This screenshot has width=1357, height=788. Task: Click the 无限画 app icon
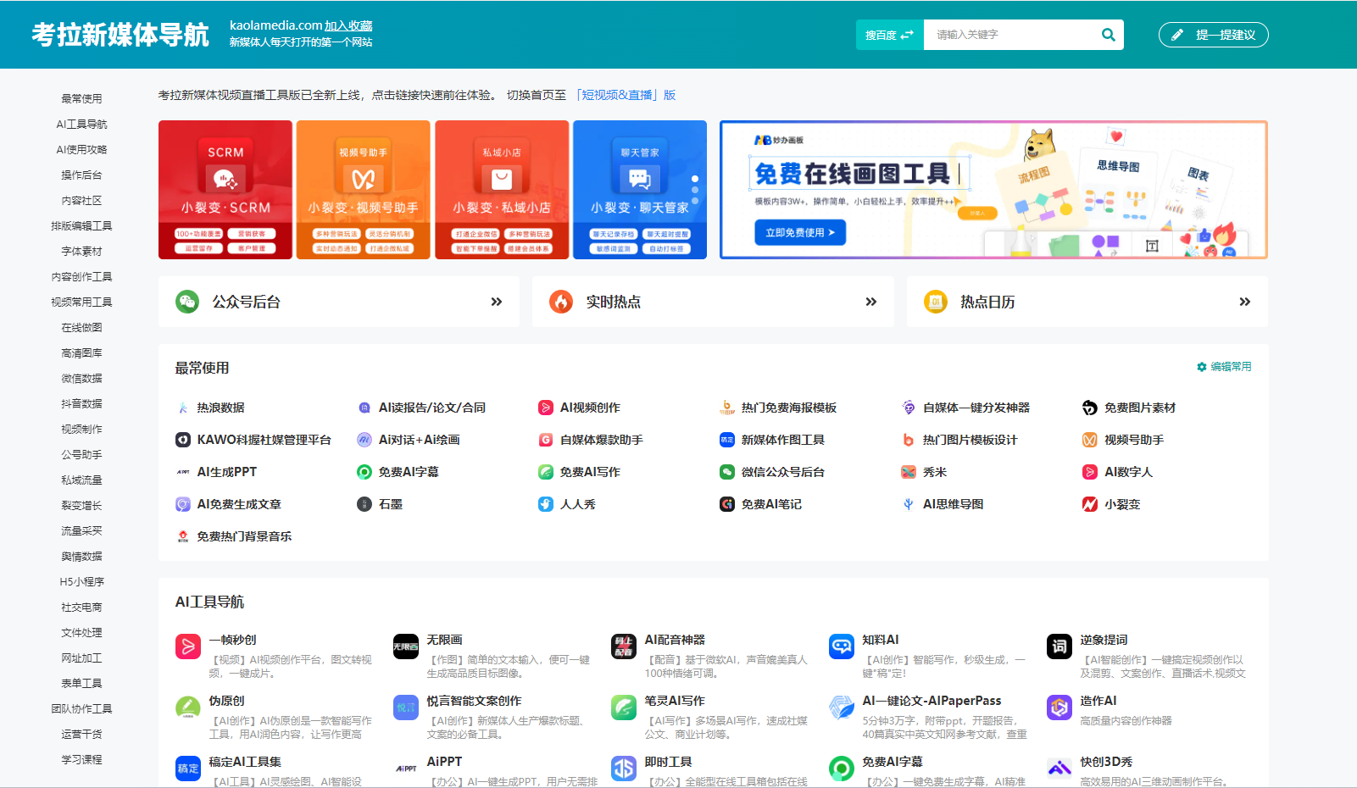tap(406, 646)
